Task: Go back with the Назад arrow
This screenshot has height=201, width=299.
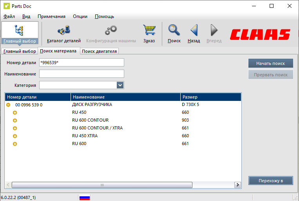Action: pos(194,30)
